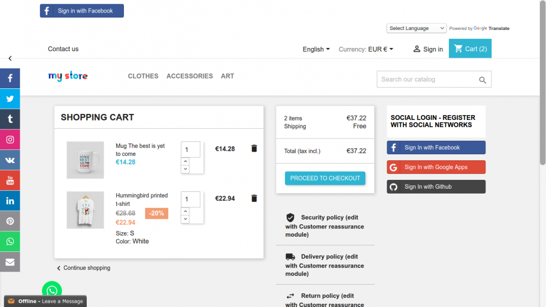Screen dimensions: 546x307
Task: Expand the English language selector
Action: [x=316, y=49]
